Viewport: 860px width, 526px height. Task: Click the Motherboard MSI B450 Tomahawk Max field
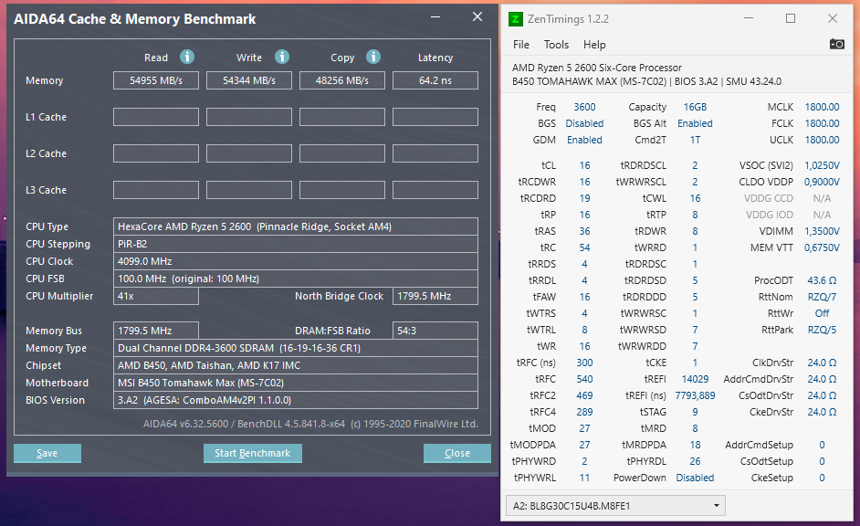(296, 383)
